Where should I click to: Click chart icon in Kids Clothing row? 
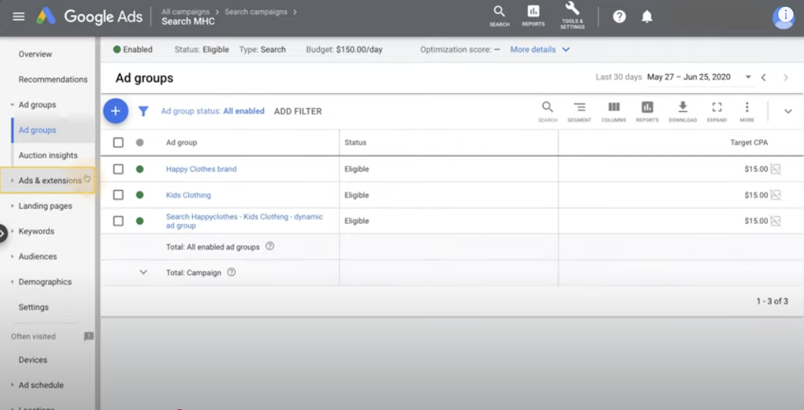776,195
